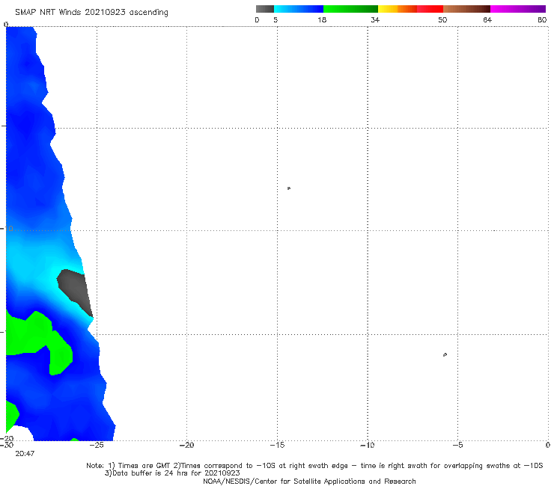Click the green 18-34 segment of the color bar
This screenshot has height=486, width=554.
(x=350, y=9)
